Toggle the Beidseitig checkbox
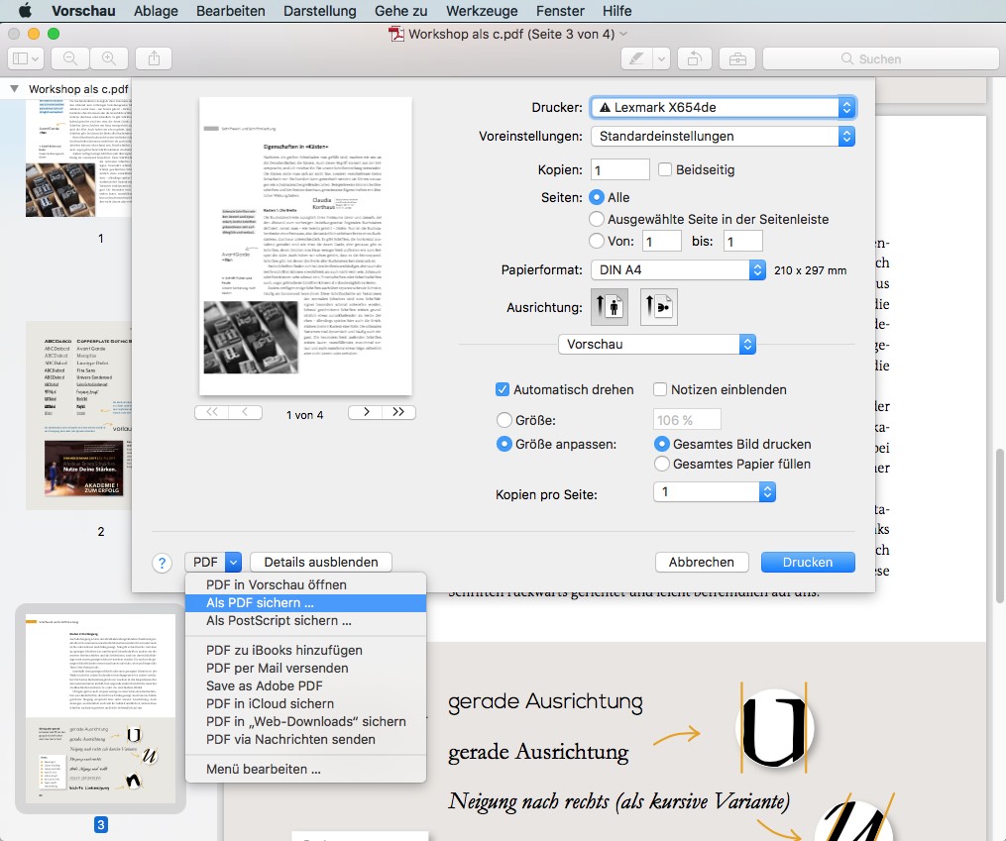The image size is (1006, 841). [x=665, y=169]
